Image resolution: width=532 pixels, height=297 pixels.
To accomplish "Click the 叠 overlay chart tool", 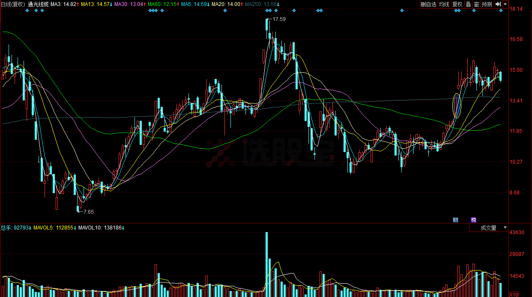I will pyautogui.click(x=468, y=4).
